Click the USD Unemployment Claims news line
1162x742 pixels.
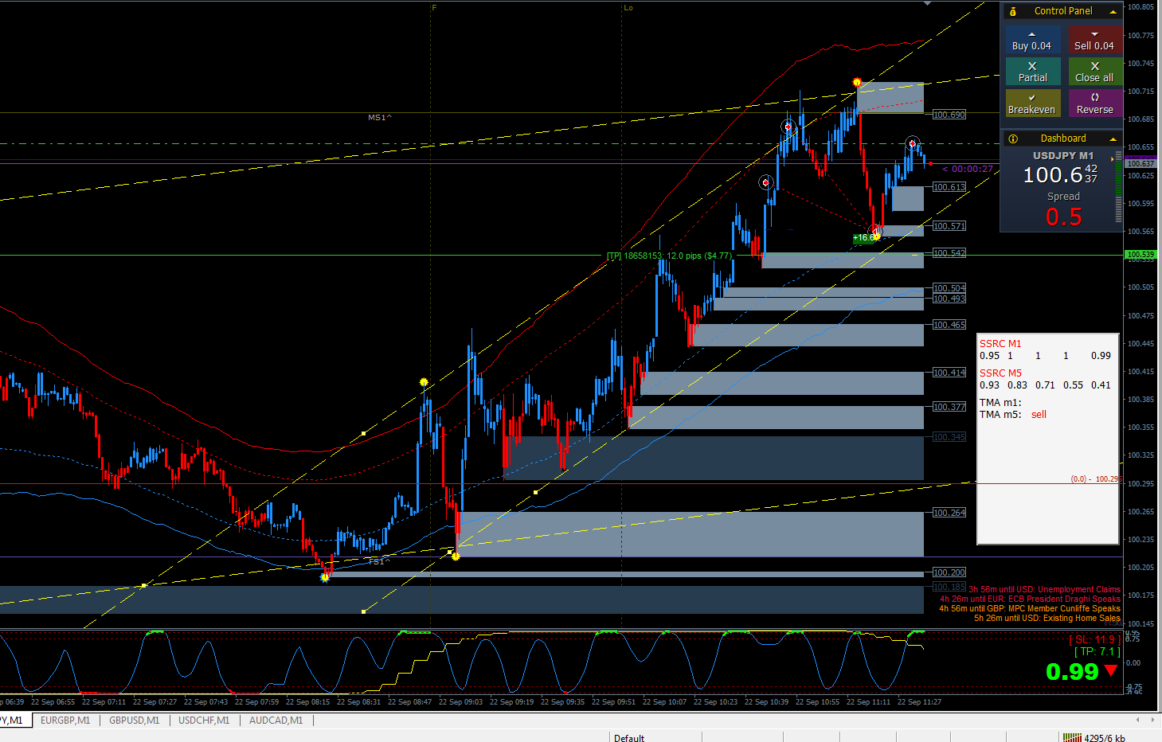pos(1044,590)
